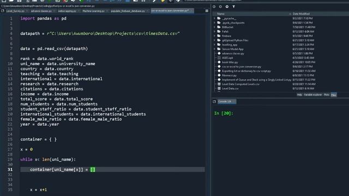
Task: Click the firebase folder icon
Action: pos(219,36)
